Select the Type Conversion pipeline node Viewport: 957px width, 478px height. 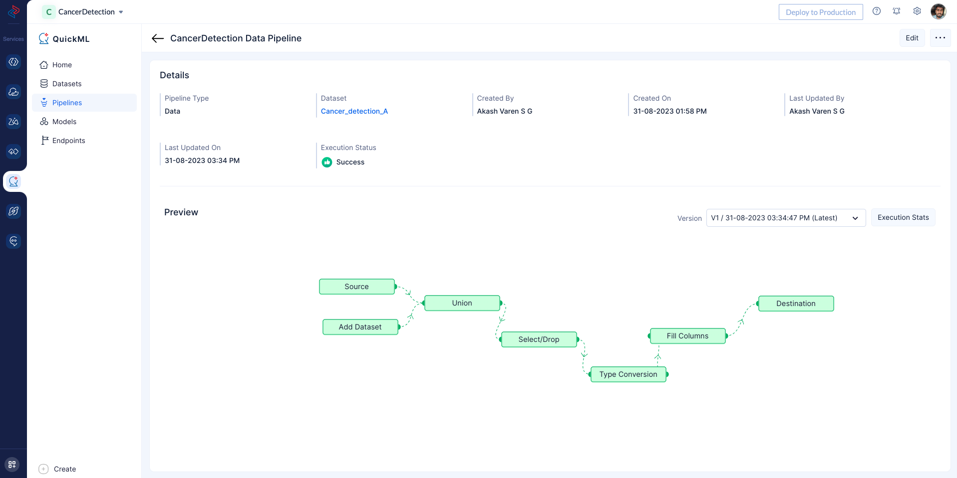point(628,374)
